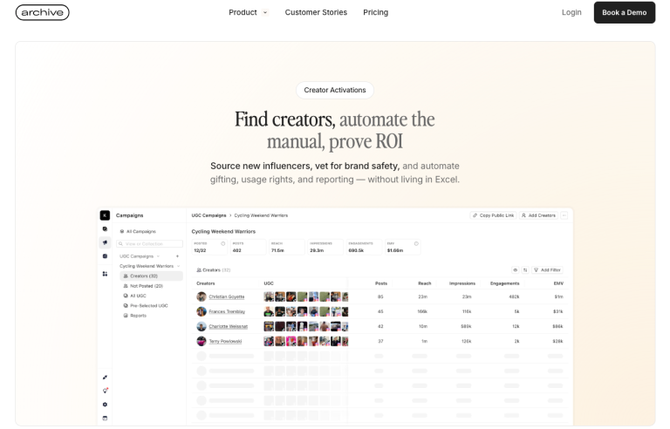Click the View or Collection search field

pyautogui.click(x=152, y=244)
